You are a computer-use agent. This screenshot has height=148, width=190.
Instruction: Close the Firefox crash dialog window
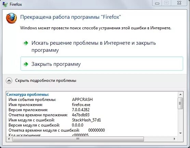[x=179, y=3]
